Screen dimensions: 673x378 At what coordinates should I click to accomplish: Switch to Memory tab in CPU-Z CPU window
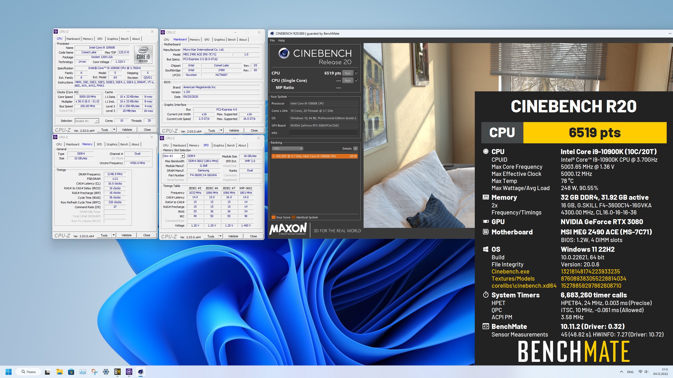[88, 39]
